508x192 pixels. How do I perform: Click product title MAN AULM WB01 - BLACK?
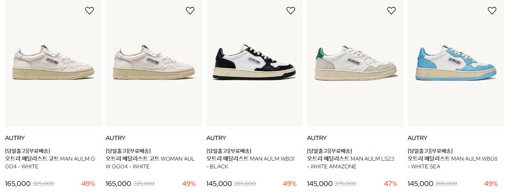click(x=250, y=162)
